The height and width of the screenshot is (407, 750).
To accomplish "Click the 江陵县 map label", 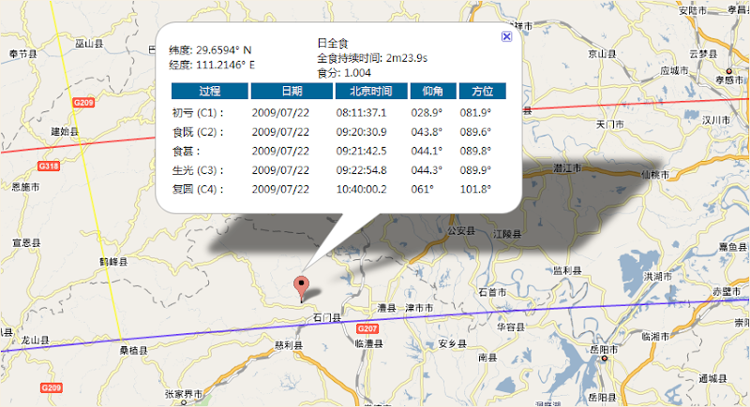I will coord(507,234).
